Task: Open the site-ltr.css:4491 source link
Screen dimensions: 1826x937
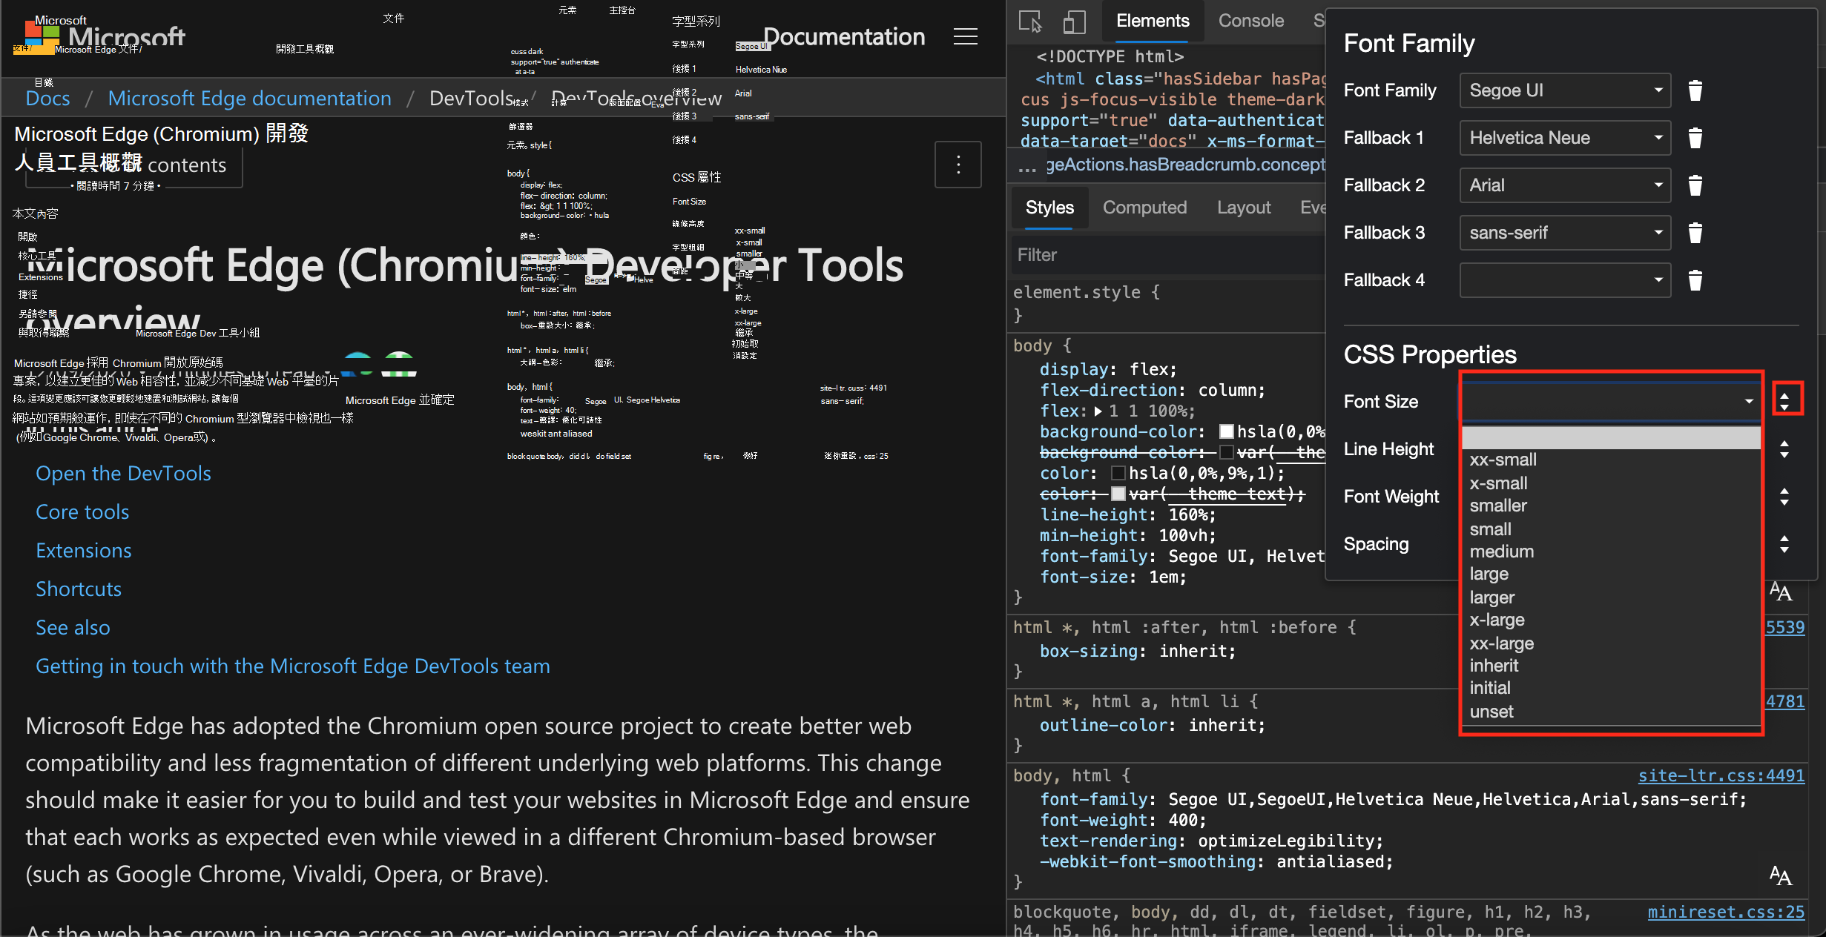Action: pyautogui.click(x=1721, y=775)
